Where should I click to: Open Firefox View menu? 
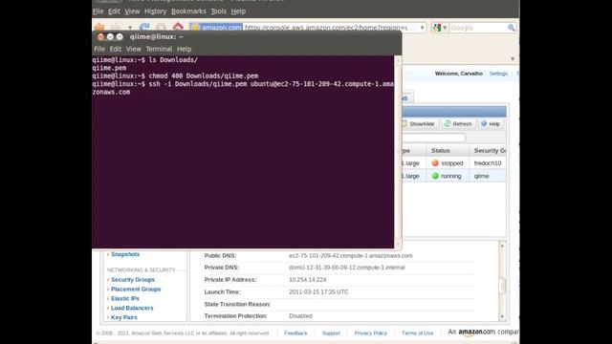click(132, 11)
